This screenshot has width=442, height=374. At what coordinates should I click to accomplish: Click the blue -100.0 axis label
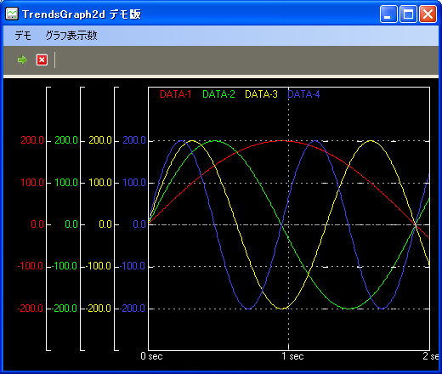(x=132, y=266)
